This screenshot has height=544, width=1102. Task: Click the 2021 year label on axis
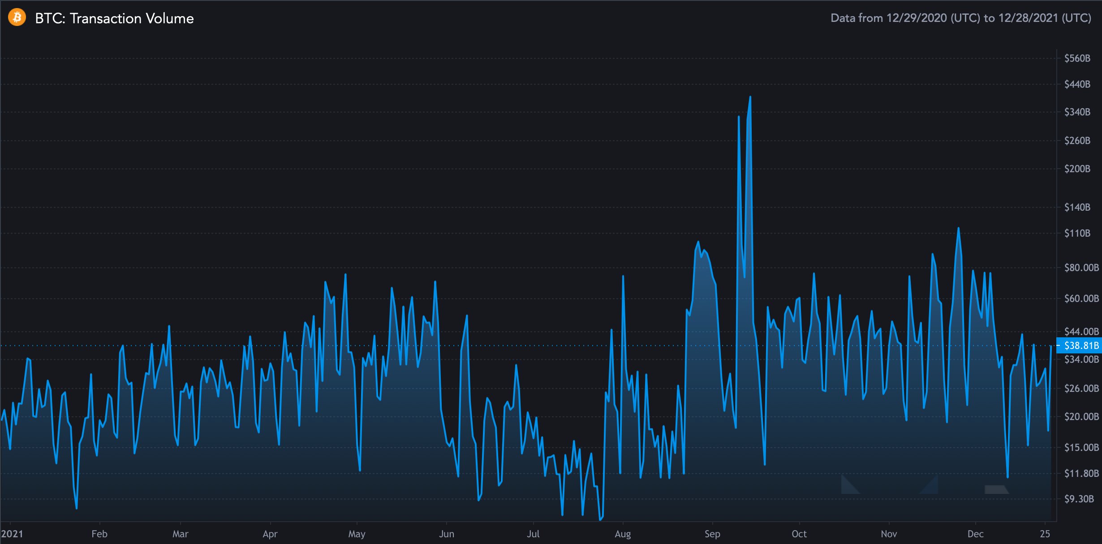(x=12, y=534)
